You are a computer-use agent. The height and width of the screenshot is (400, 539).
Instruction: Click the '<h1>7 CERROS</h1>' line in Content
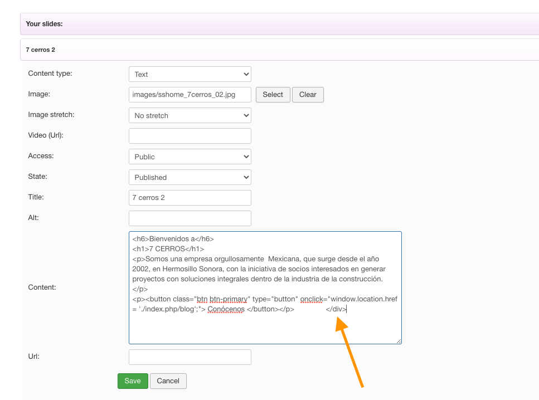168,249
